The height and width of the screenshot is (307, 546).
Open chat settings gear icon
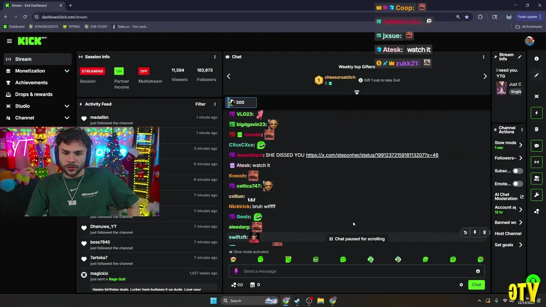461,285
